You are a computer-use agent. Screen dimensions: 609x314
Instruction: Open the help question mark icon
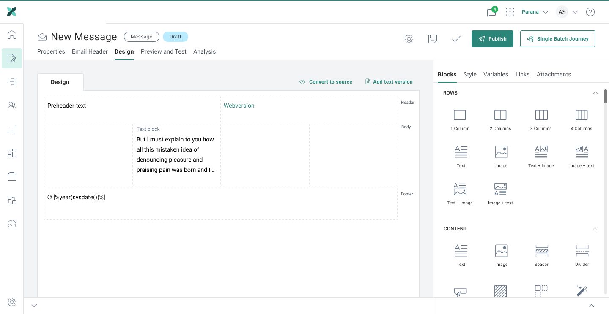pyautogui.click(x=590, y=12)
